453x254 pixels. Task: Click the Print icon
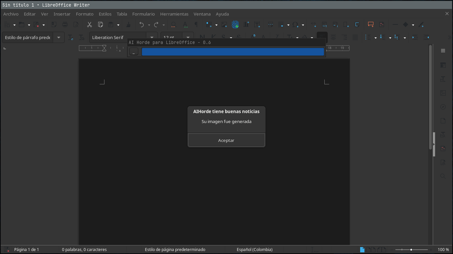click(x=65, y=24)
